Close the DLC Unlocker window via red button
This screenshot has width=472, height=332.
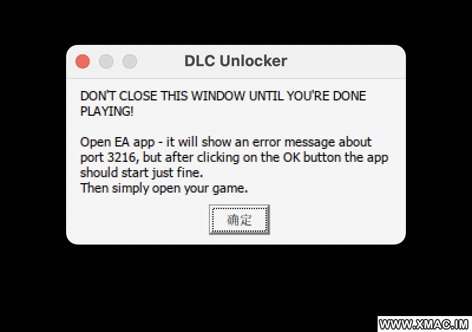click(83, 61)
